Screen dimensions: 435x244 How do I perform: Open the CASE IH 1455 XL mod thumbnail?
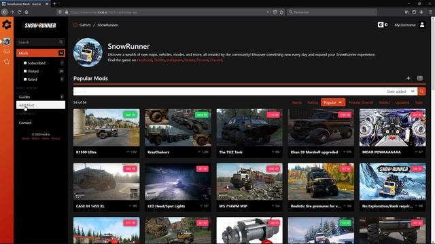click(107, 182)
